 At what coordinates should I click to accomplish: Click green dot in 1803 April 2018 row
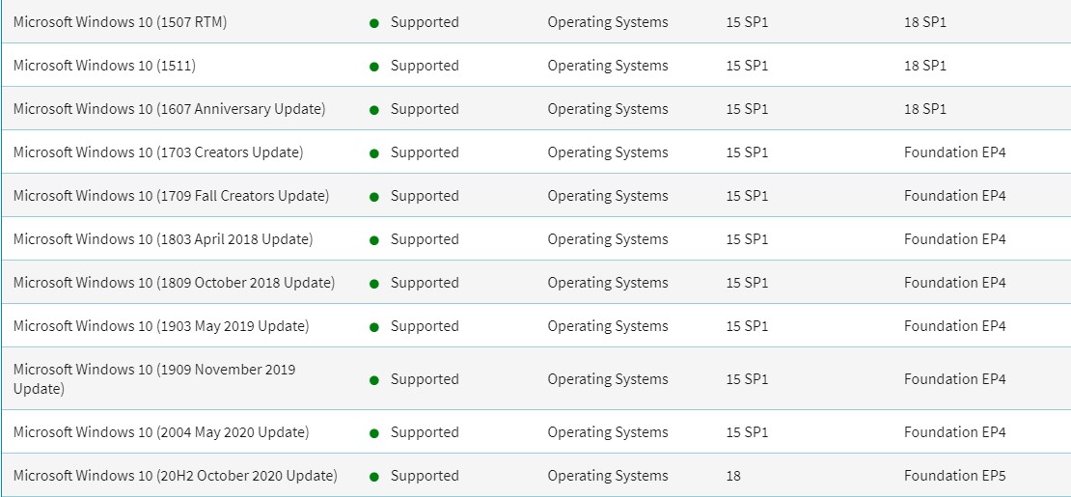373,240
